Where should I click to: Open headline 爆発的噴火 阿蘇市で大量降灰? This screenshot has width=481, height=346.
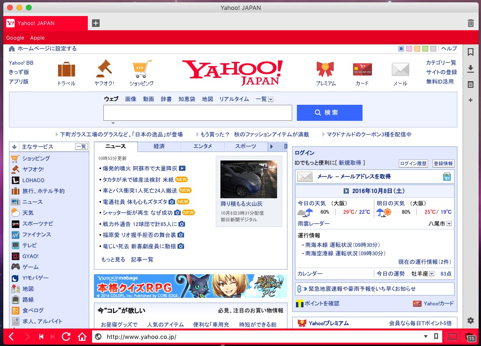pyautogui.click(x=140, y=169)
